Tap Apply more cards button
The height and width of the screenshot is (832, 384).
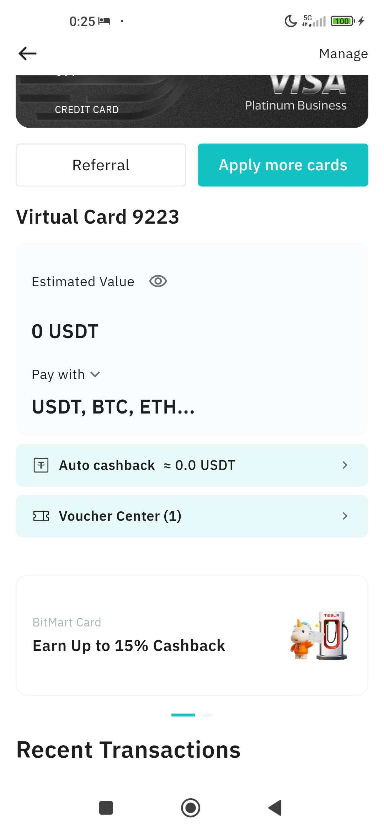[283, 165]
